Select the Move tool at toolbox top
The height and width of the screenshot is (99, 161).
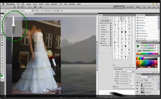tap(2, 17)
